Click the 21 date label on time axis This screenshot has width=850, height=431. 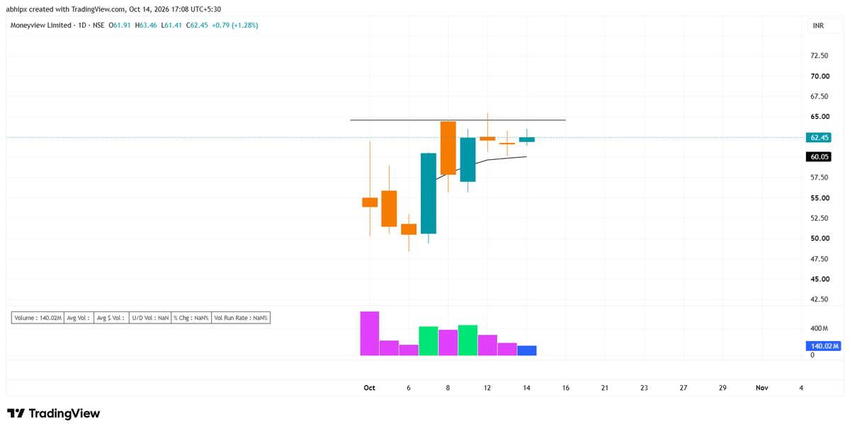[x=605, y=388]
